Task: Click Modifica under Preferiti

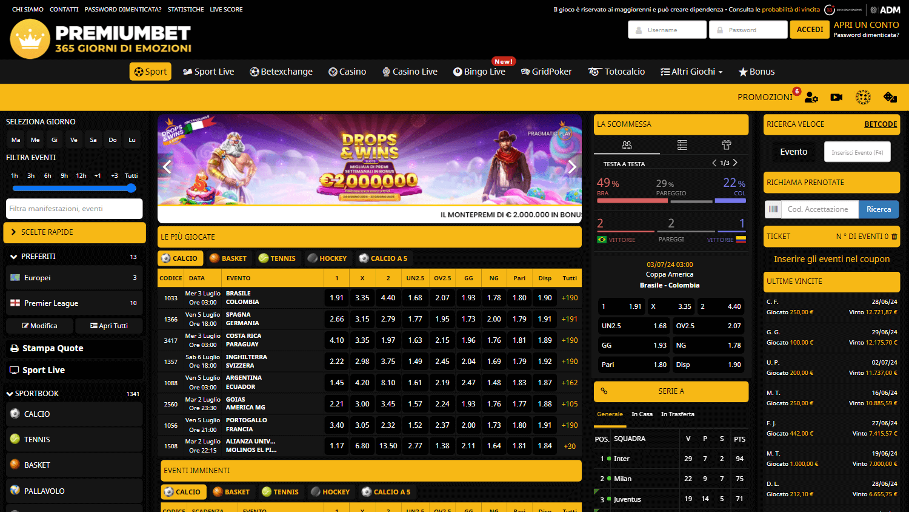Action: click(39, 326)
